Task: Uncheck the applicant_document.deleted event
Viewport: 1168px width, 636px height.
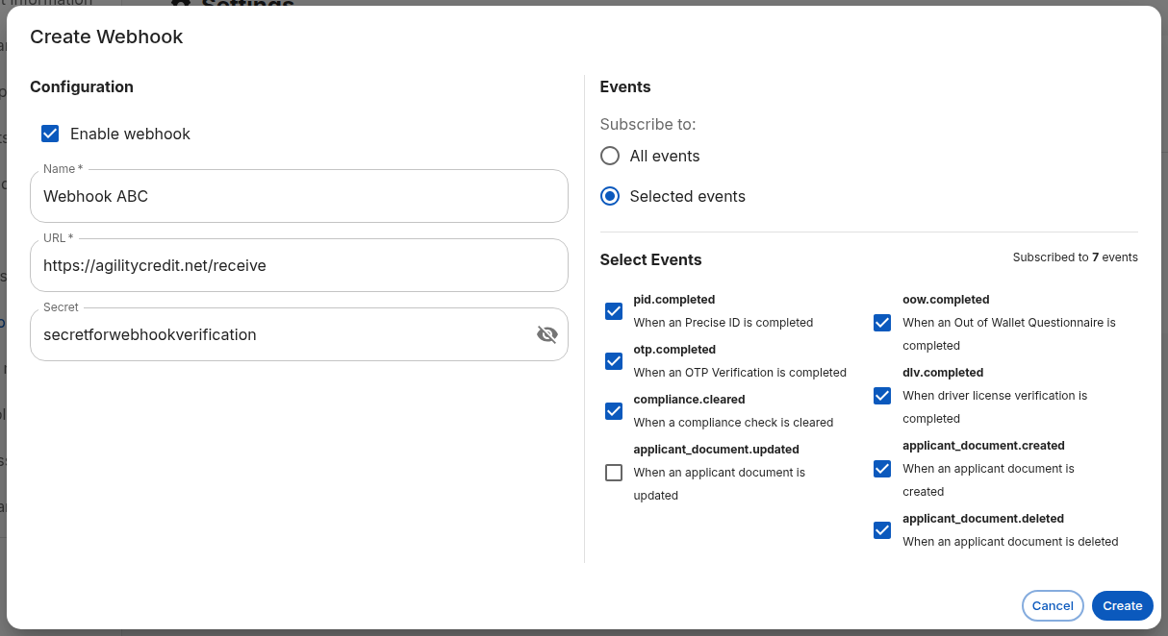Action: [882, 530]
